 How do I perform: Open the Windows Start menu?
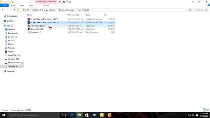(x=4, y=115)
